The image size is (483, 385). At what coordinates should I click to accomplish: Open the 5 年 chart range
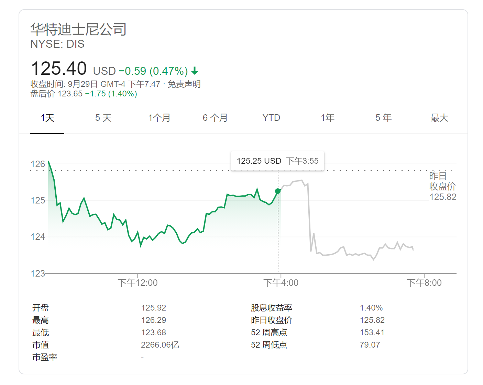(x=383, y=118)
